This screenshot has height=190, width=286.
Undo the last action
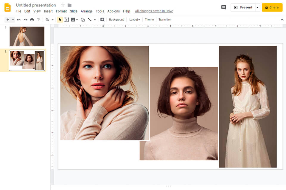point(18,19)
